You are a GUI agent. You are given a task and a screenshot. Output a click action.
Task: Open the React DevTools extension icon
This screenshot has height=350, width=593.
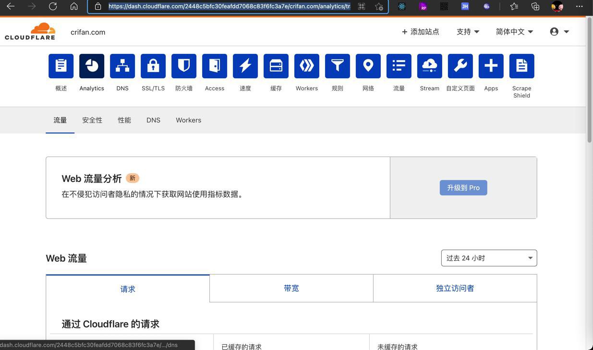click(x=402, y=6)
